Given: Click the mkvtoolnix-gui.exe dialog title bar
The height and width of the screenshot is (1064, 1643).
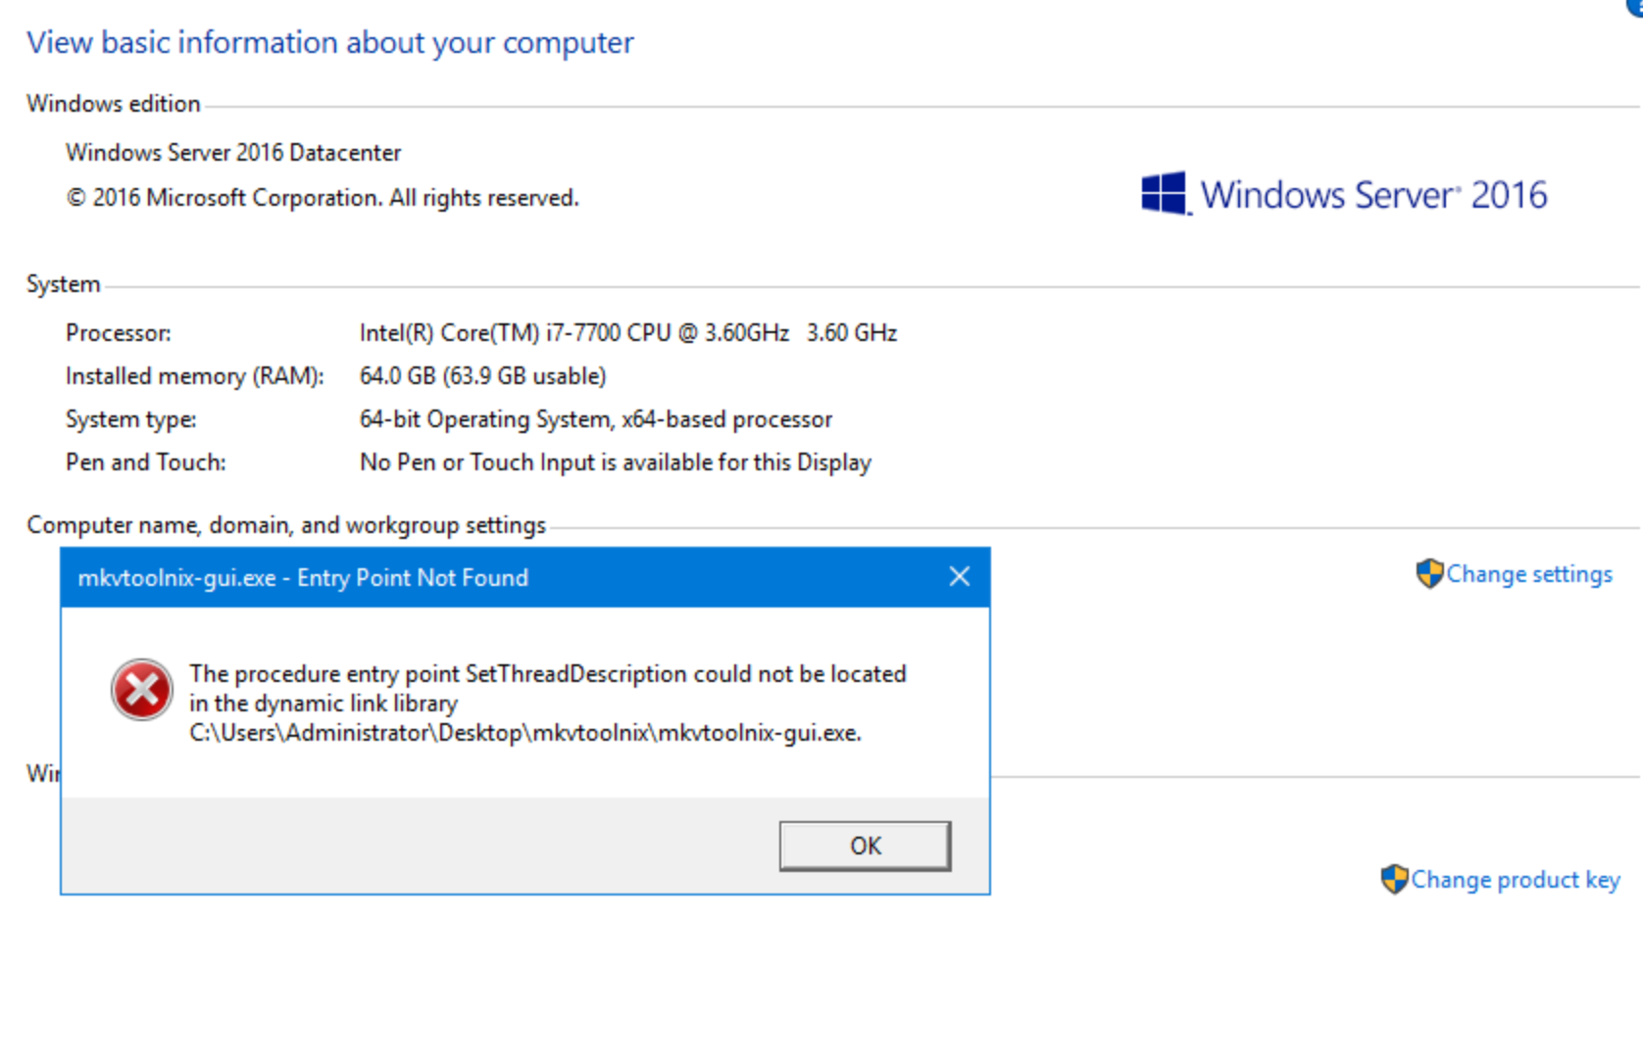Looking at the screenshot, I should 490,578.
